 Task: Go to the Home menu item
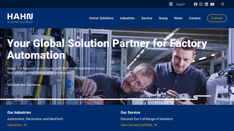(94, 18)
